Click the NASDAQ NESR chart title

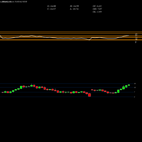[x=21, y=2]
